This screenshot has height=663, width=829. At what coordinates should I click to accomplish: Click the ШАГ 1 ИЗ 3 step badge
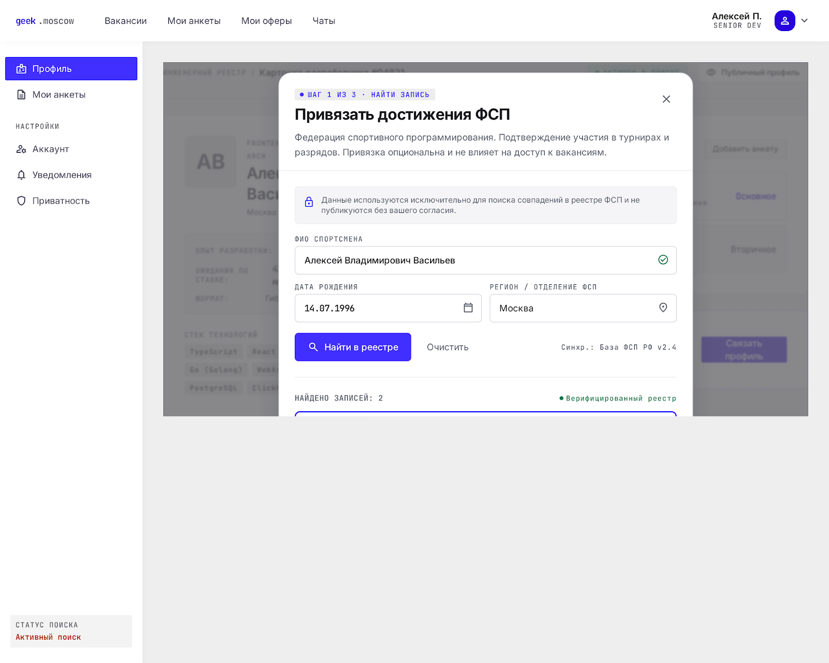point(365,95)
